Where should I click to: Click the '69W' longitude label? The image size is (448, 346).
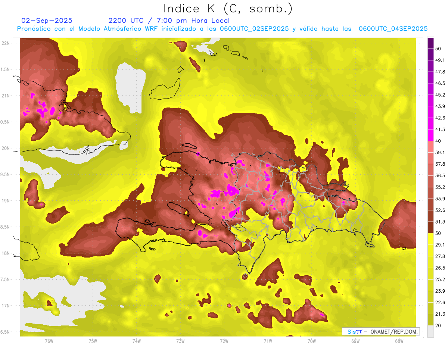click(x=355, y=341)
